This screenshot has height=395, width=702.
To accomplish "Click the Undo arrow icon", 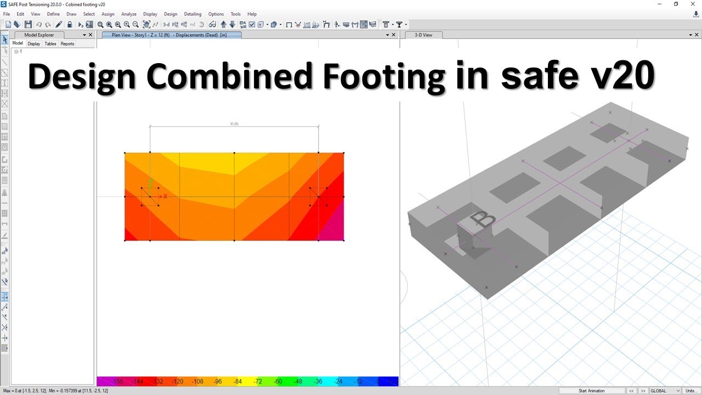I will [39, 24].
